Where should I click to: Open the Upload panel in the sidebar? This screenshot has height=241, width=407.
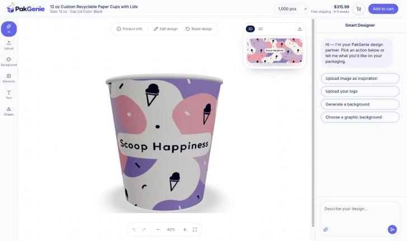(x=9, y=45)
